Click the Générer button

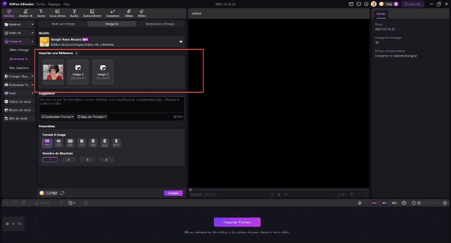point(173,193)
